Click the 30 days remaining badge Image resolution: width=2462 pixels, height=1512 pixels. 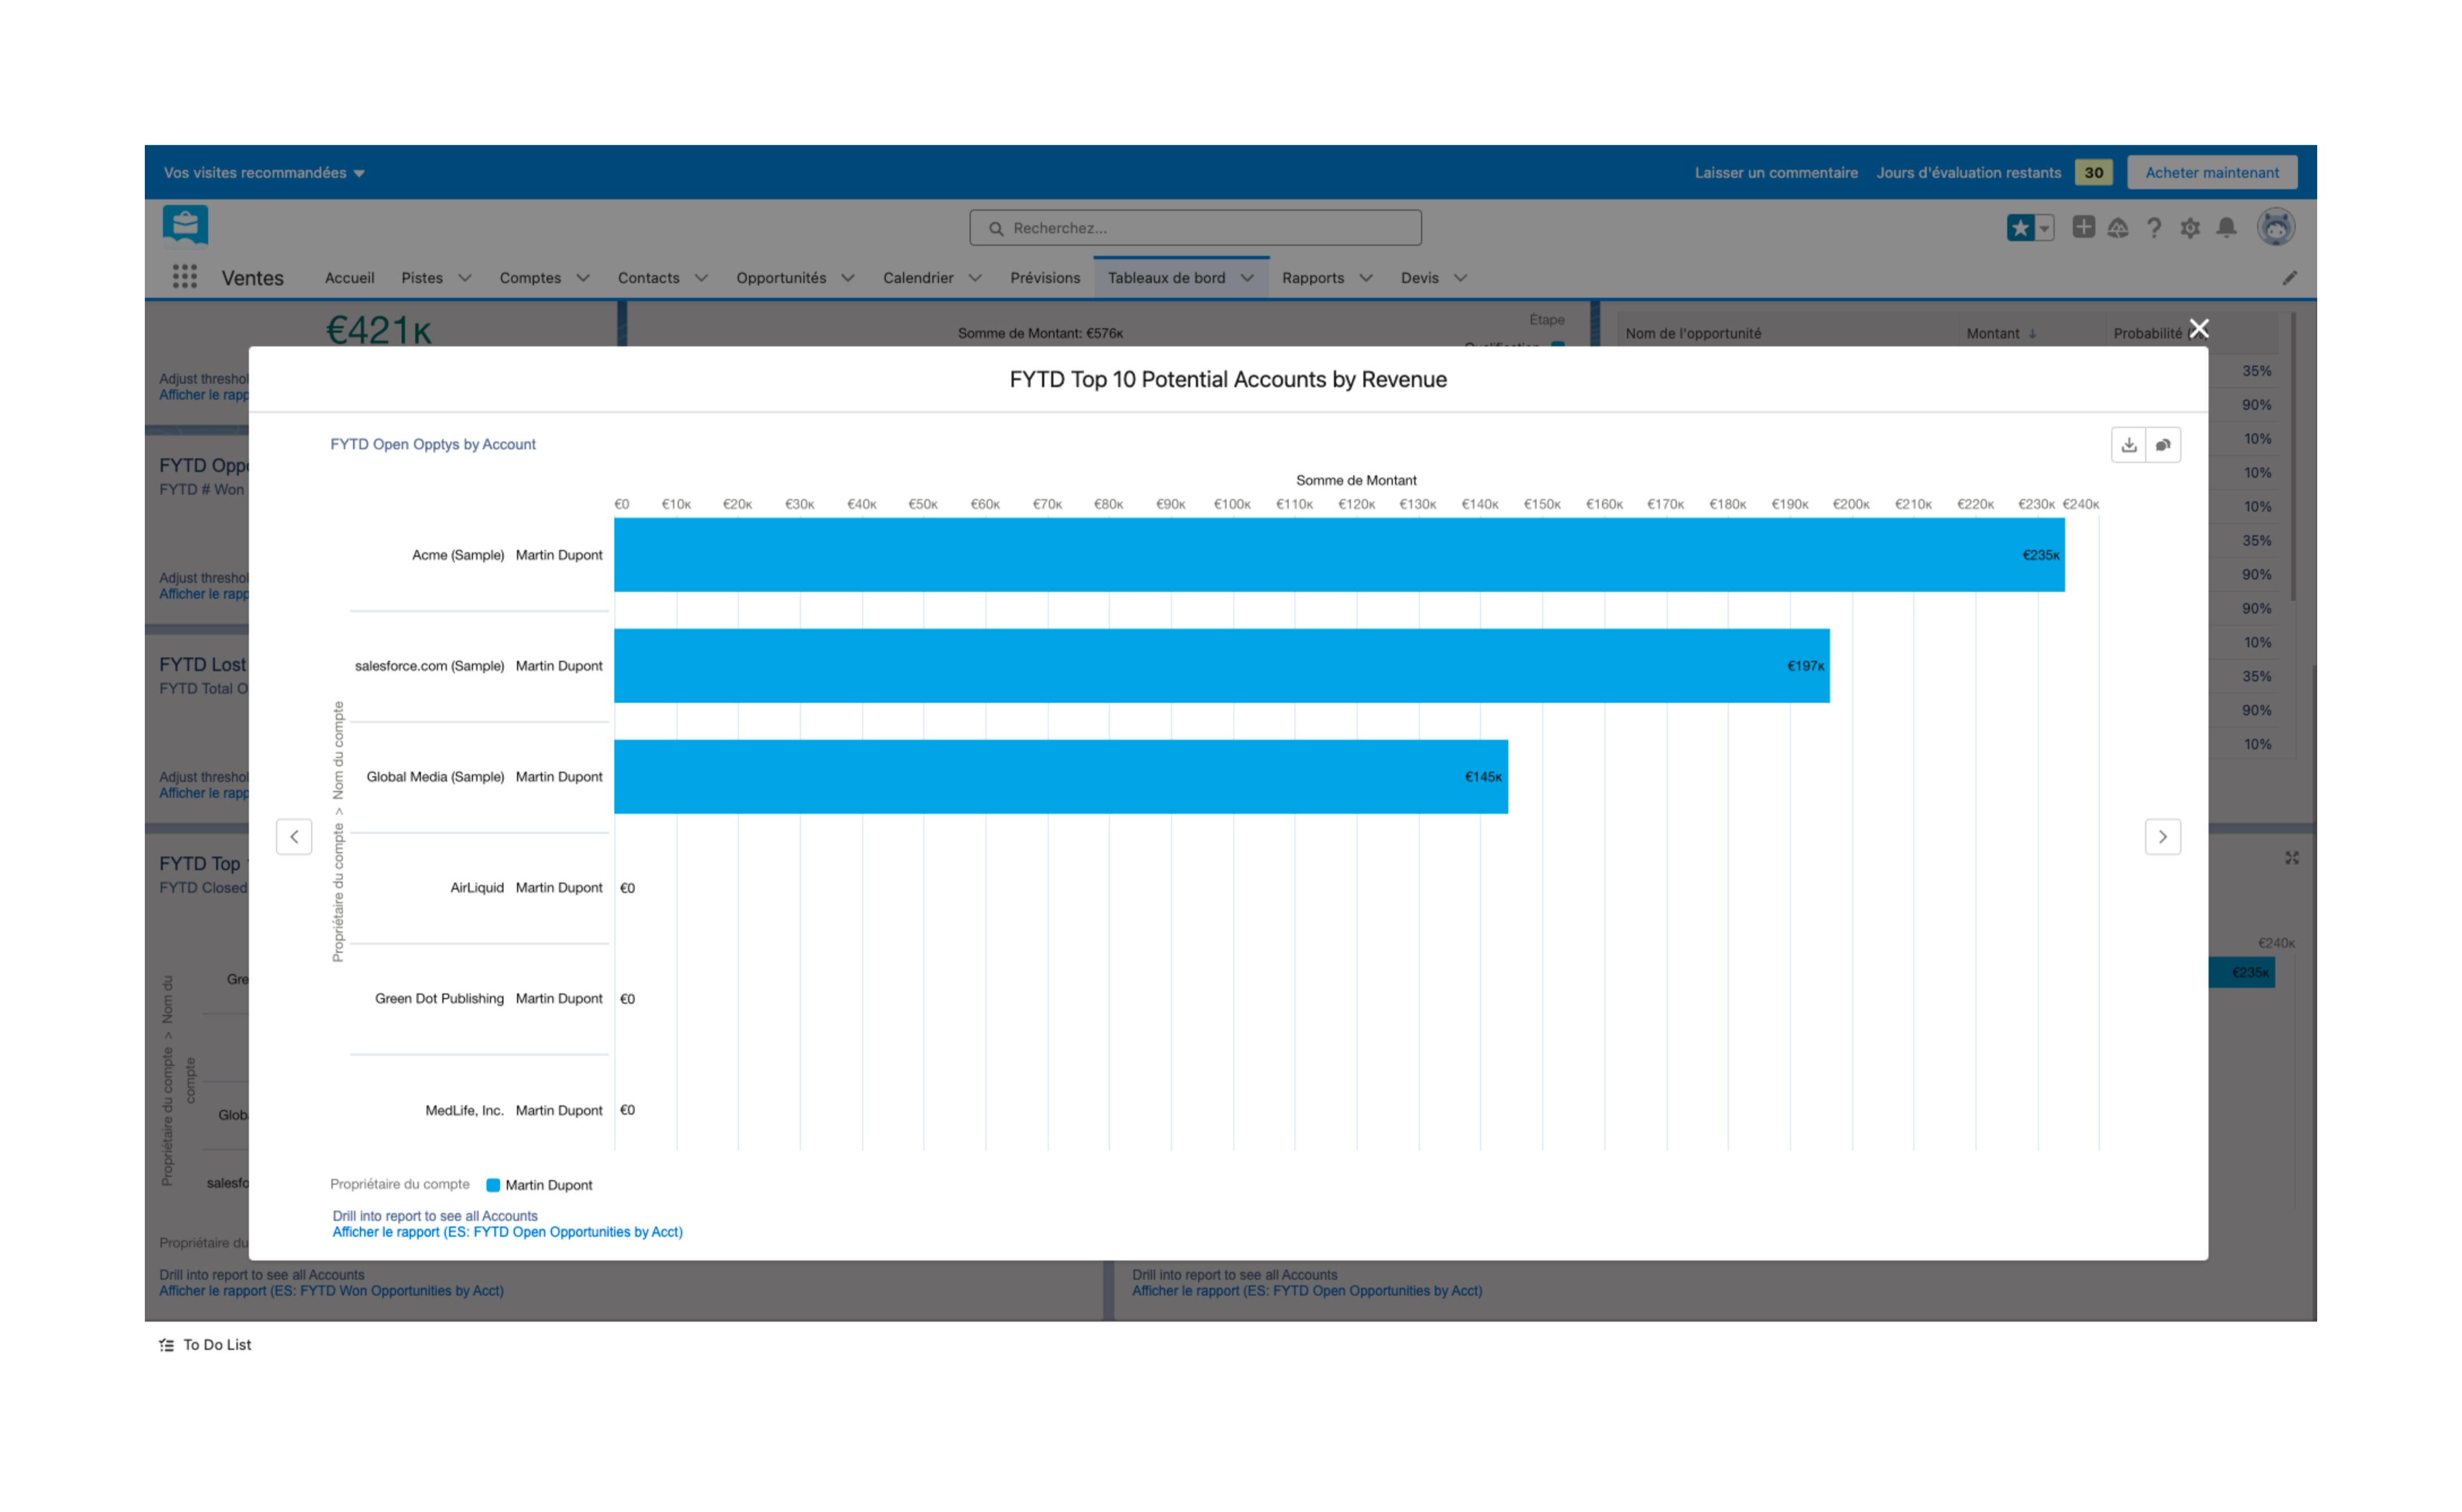[x=2093, y=173]
